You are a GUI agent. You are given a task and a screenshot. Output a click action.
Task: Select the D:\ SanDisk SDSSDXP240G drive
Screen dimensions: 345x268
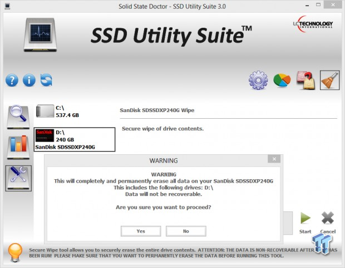pyautogui.click(x=75, y=139)
